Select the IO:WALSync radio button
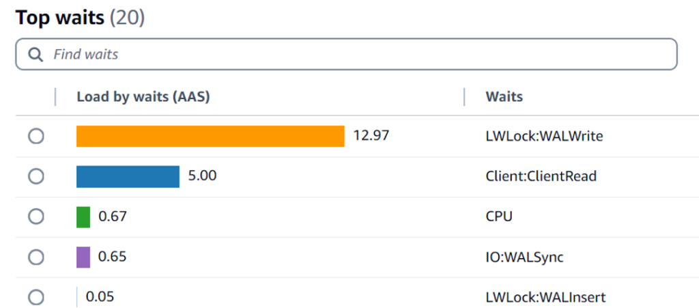Viewport: 699px width, 308px height. pyautogui.click(x=36, y=257)
